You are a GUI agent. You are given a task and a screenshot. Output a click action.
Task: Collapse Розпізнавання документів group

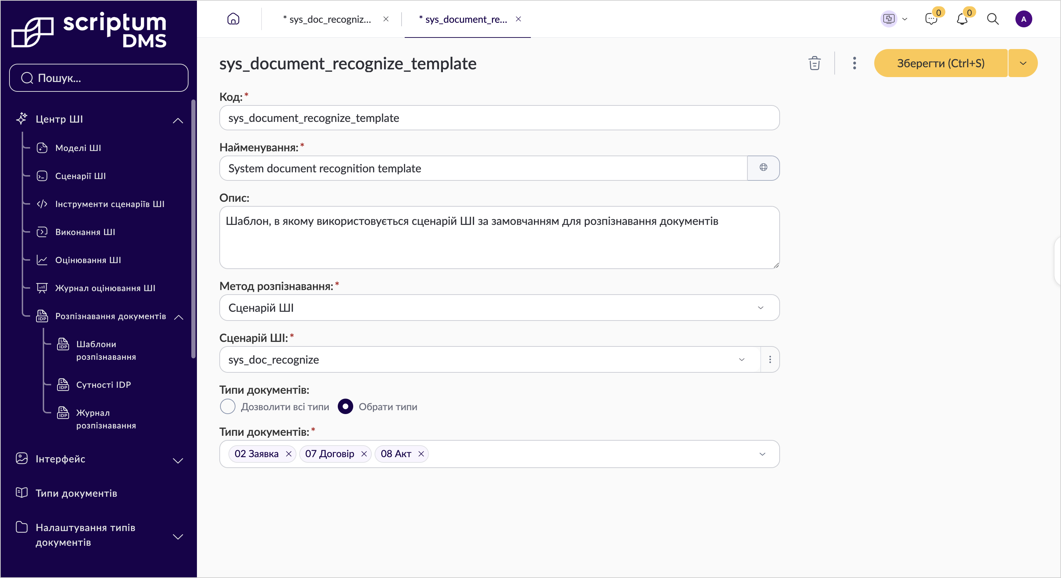[179, 317]
